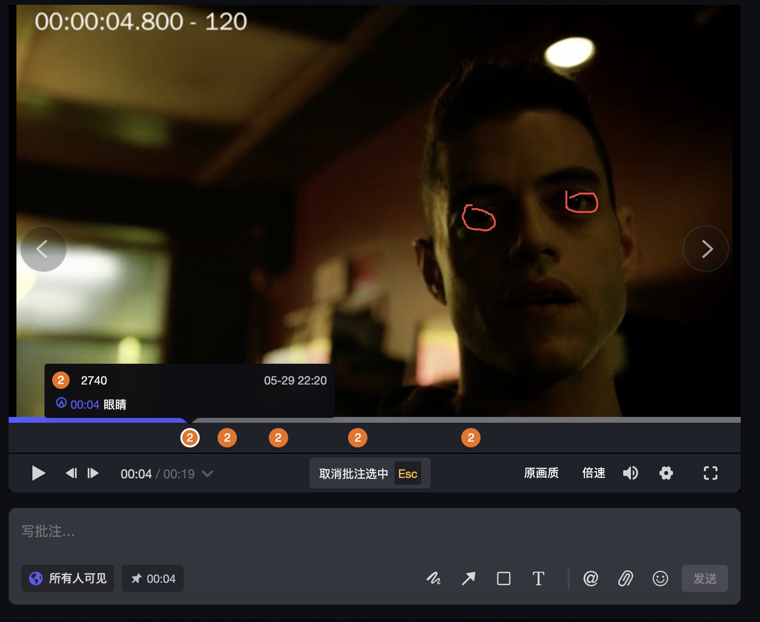
Task: Click the orange avatar in annotation popup
Action: pyautogui.click(x=61, y=380)
